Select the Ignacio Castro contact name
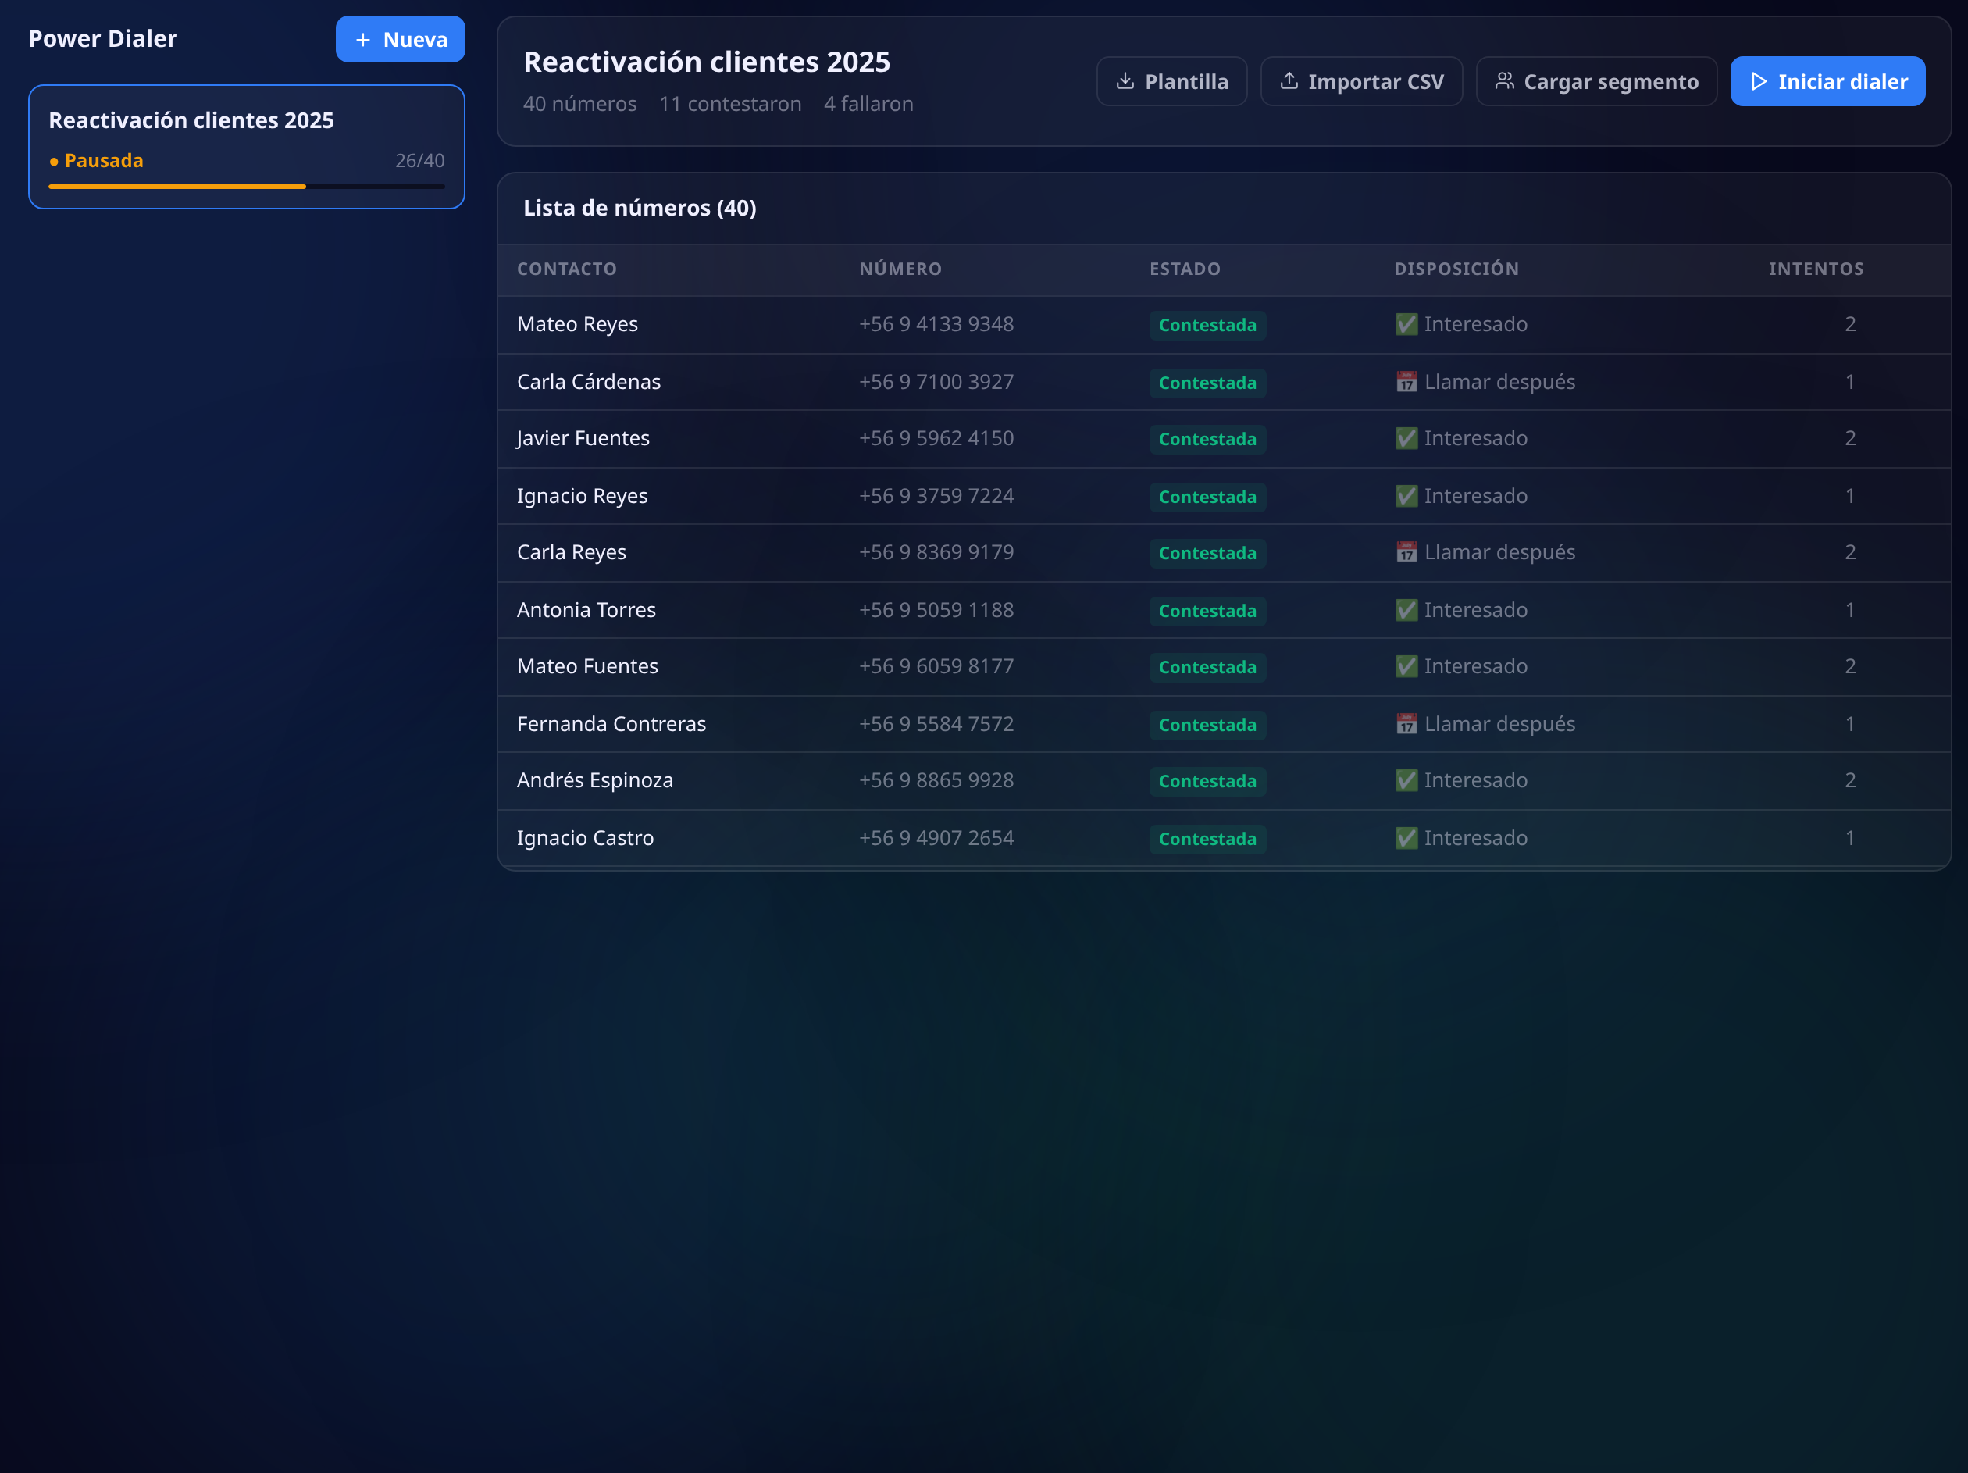 tap(586, 837)
